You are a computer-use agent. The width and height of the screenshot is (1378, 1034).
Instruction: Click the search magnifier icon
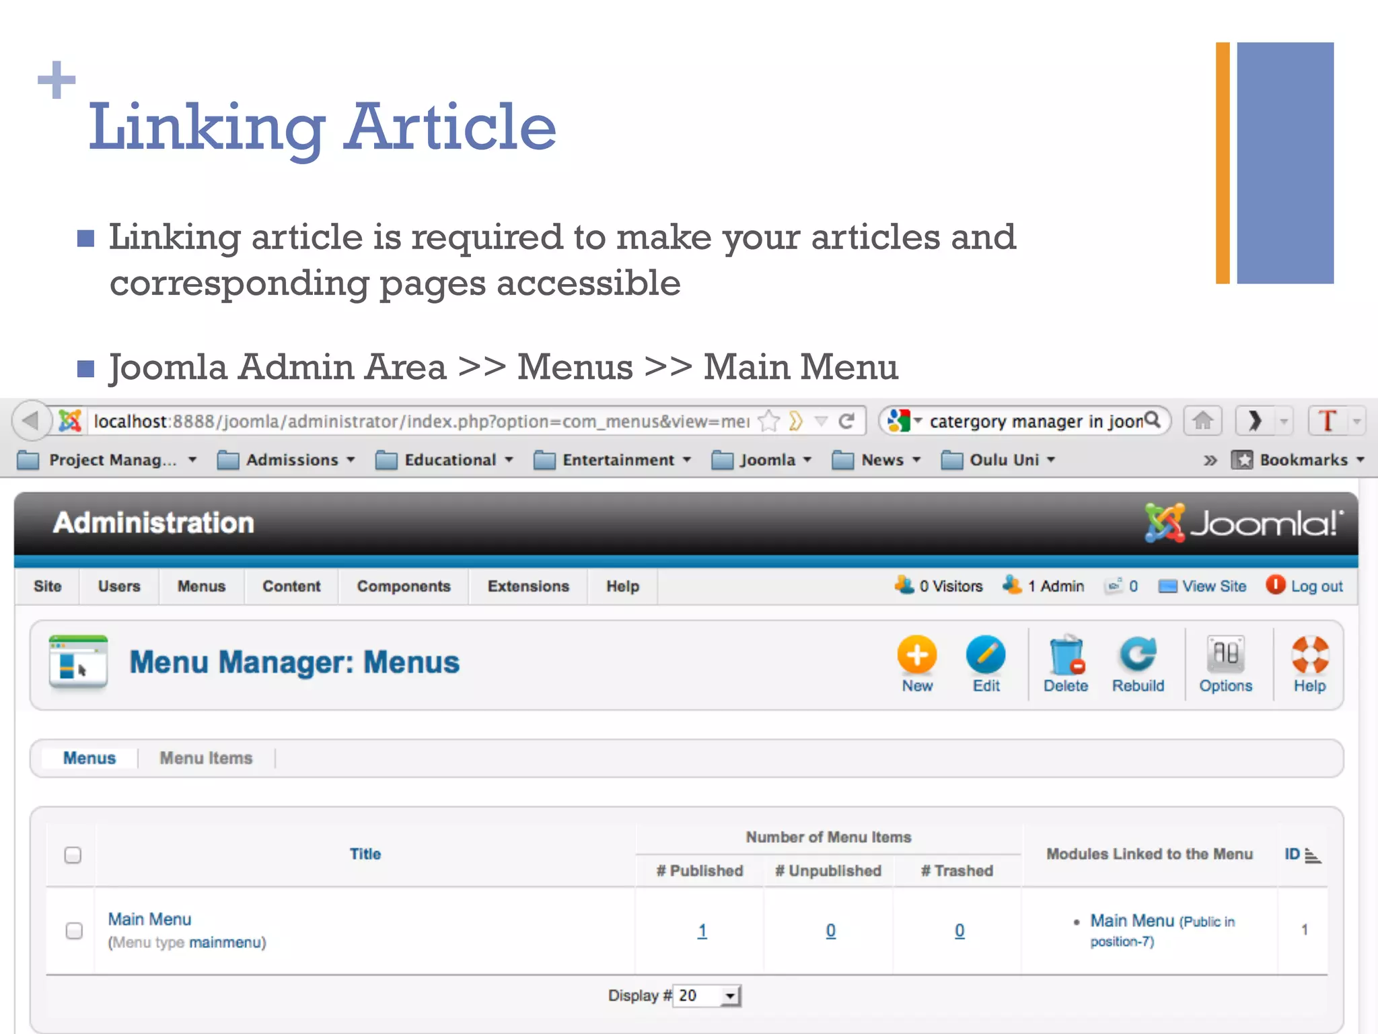(x=1153, y=420)
